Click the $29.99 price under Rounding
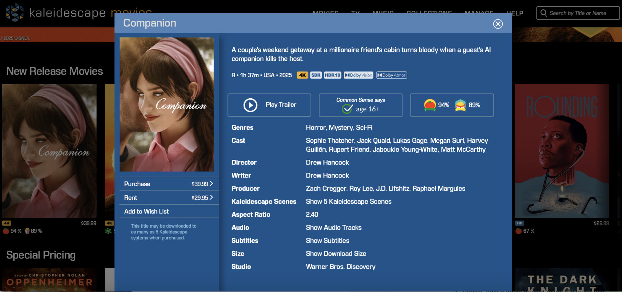622x292 pixels. tap(601, 223)
